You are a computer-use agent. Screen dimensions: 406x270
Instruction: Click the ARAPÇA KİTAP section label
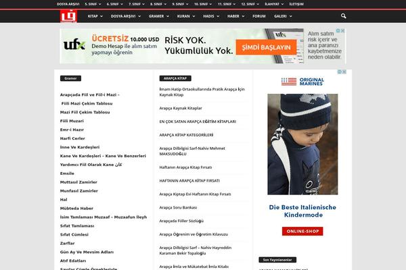(175, 78)
